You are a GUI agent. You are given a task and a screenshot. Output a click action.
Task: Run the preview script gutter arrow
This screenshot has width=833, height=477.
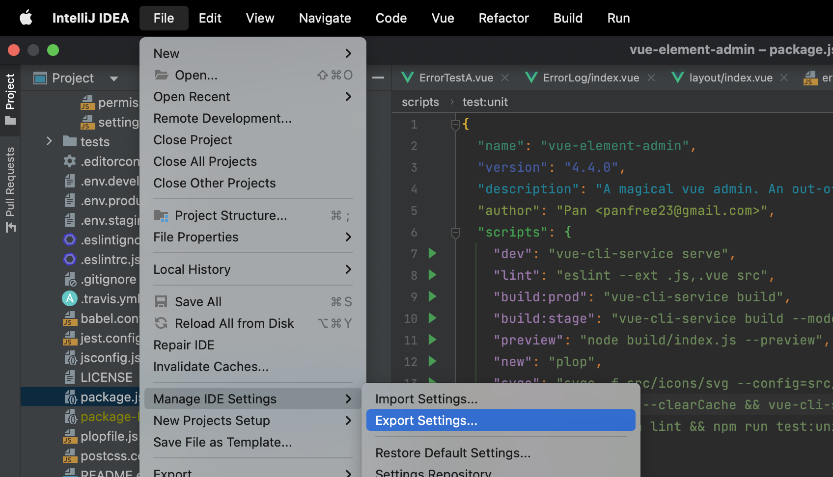pos(432,340)
